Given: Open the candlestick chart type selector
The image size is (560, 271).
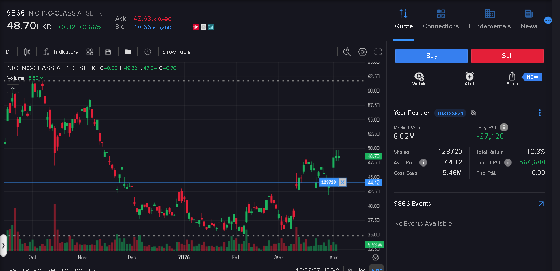Looking at the screenshot, I should pyautogui.click(x=27, y=52).
